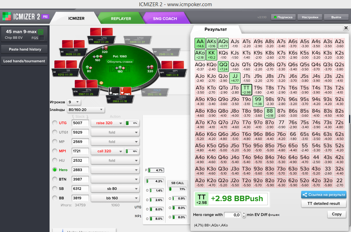This screenshot has height=232, width=351.
Task: Open MP fold action dropdown
Action: (x=115, y=142)
